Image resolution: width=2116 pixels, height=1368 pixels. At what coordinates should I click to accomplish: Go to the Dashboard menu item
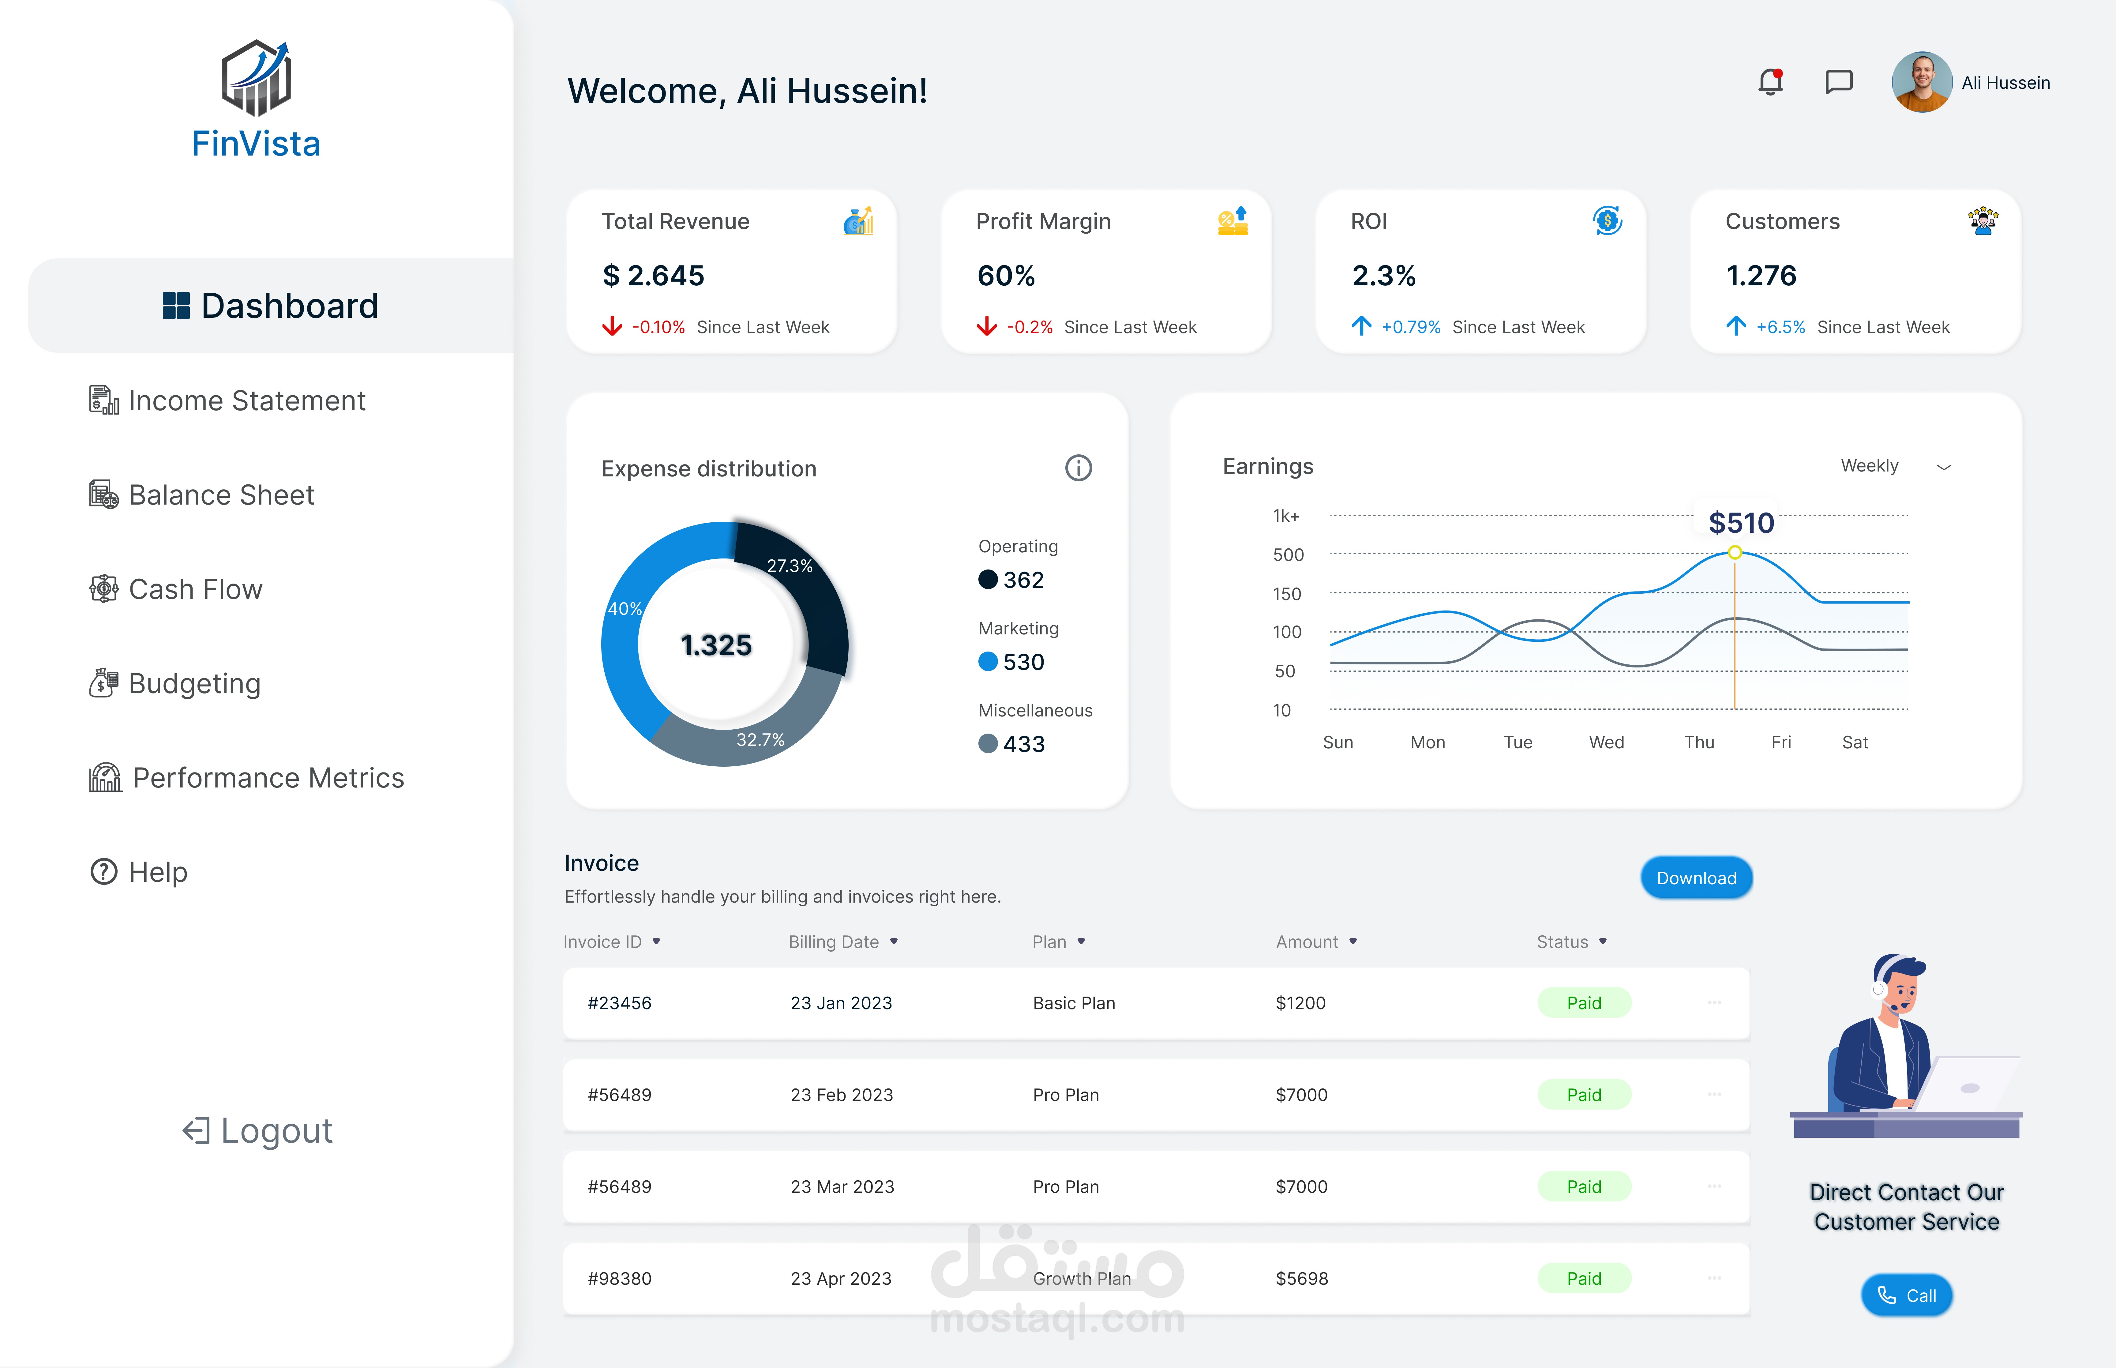coord(271,306)
